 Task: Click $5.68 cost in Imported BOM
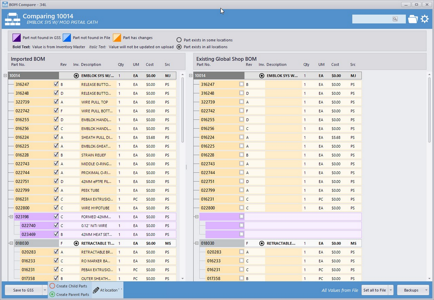pyautogui.click(x=150, y=137)
